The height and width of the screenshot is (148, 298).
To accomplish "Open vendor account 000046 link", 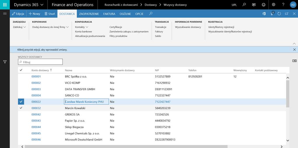I will point(36,140).
